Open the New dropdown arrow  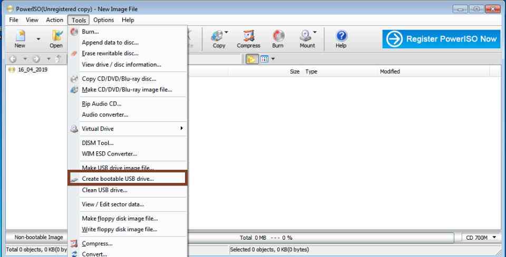(38, 39)
